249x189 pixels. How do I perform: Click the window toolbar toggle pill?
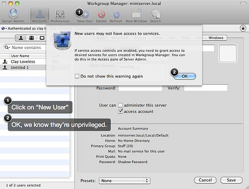(x=243, y=3)
